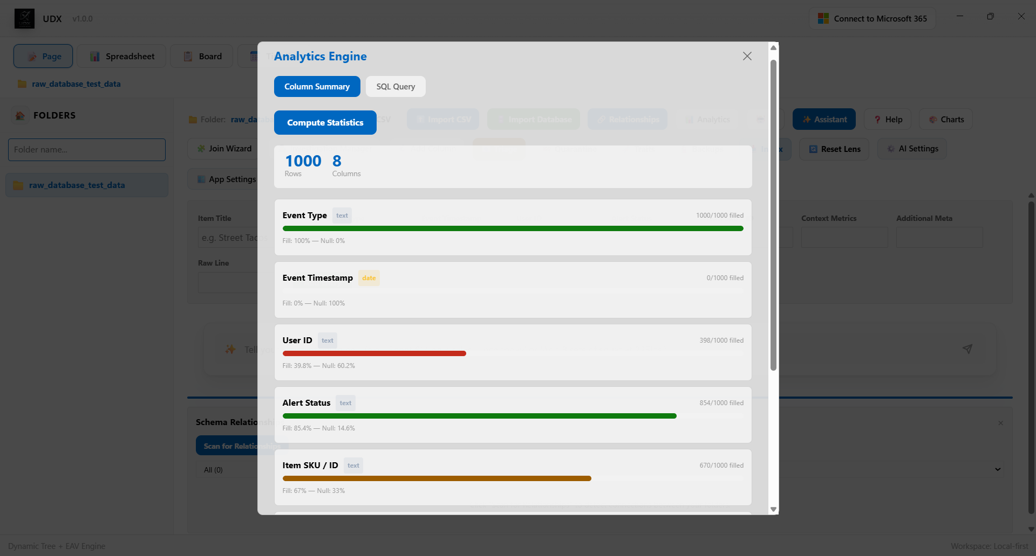Select raw_database_test_data folder in sidebar
This screenshot has width=1036, height=556.
click(87, 185)
